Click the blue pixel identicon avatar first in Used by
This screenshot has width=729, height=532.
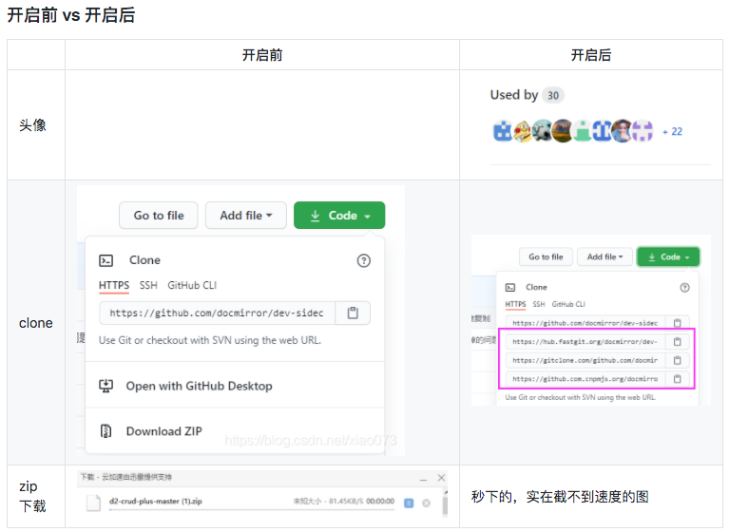pyautogui.click(x=502, y=131)
